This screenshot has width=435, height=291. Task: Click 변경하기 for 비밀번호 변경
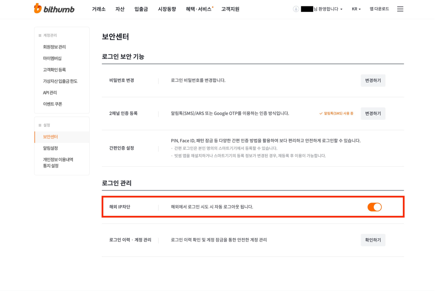(x=373, y=80)
